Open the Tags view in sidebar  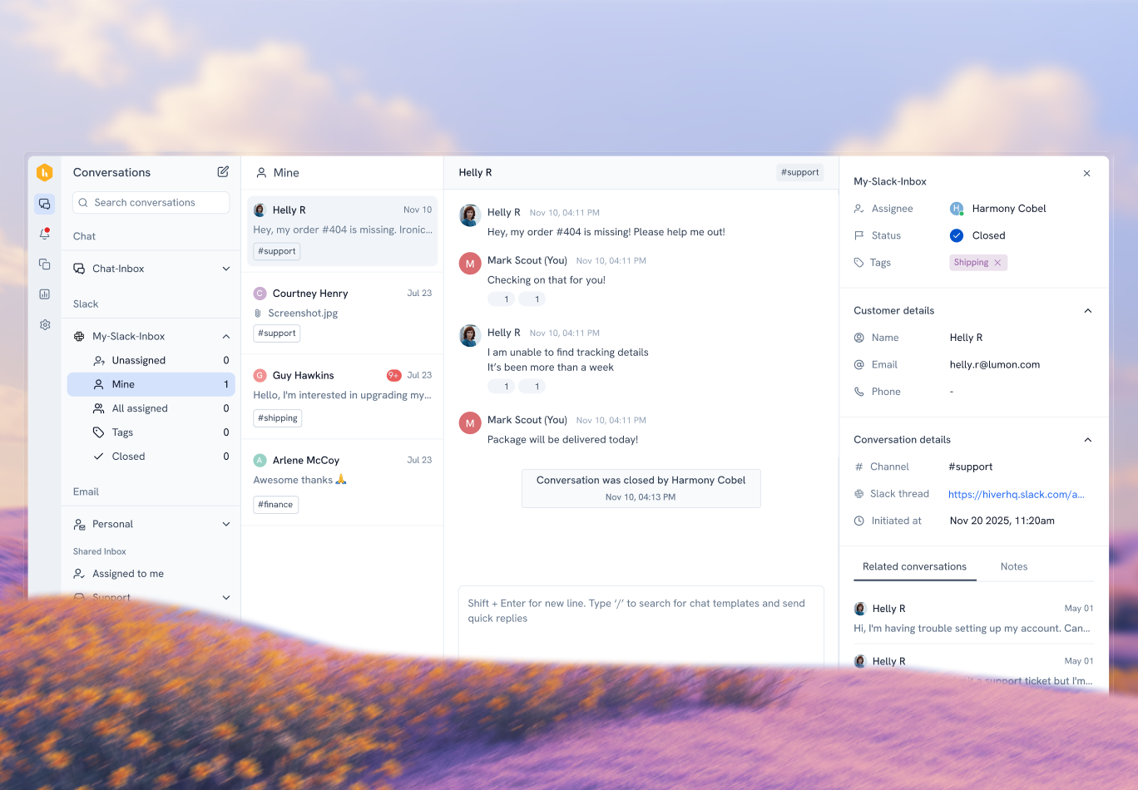point(151,432)
